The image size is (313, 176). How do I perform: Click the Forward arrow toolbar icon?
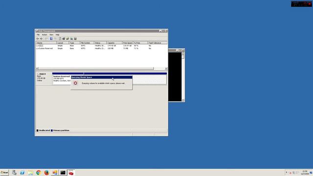point(41,39)
